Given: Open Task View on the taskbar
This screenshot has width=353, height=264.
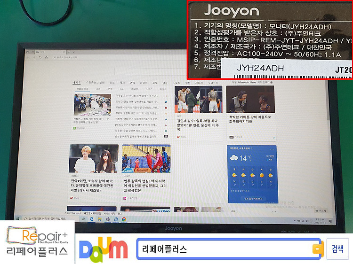Looking at the screenshot, I should tap(83, 219).
